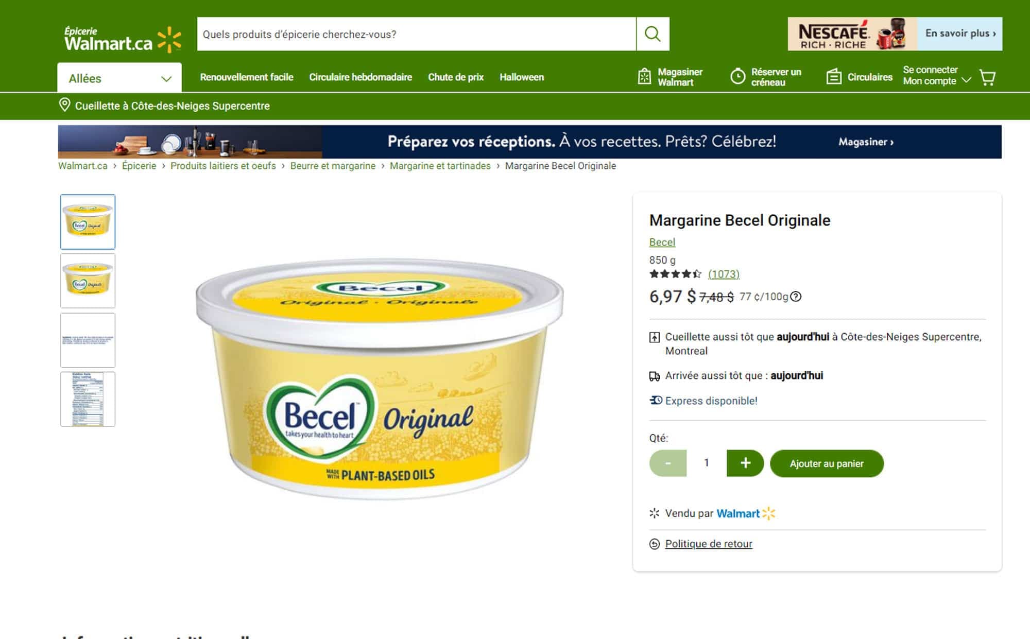Open Chute de prix menu item
Viewport: 1030px width, 639px height.
pos(456,77)
